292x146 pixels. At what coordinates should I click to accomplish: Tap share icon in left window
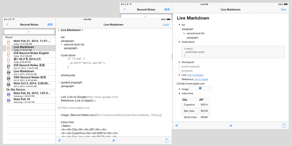167,140
